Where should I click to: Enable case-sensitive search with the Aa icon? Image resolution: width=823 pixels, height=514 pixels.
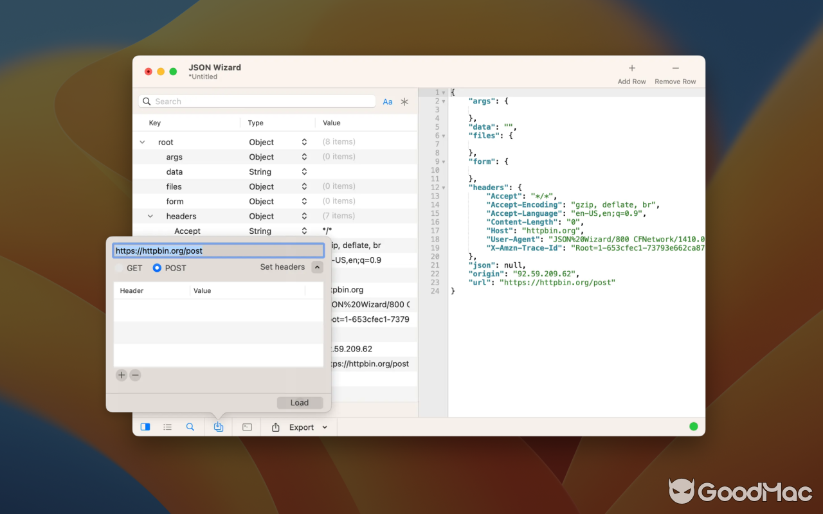coord(388,101)
